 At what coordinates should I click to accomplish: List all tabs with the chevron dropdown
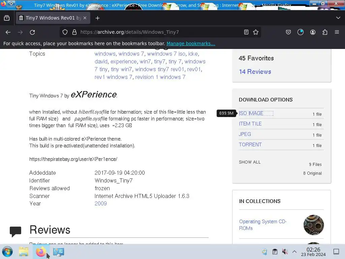click(338, 18)
